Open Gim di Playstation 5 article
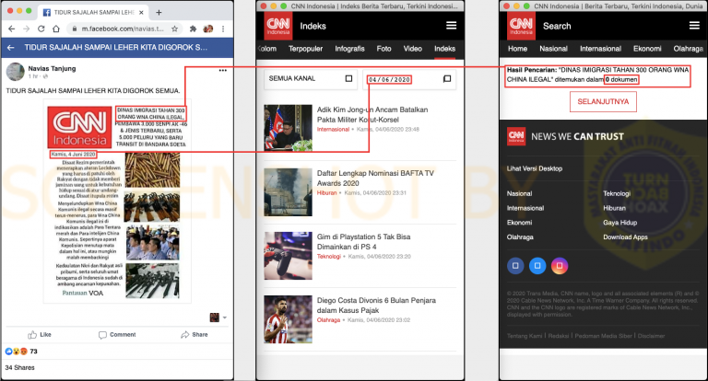This screenshot has height=381, width=708. (363, 242)
